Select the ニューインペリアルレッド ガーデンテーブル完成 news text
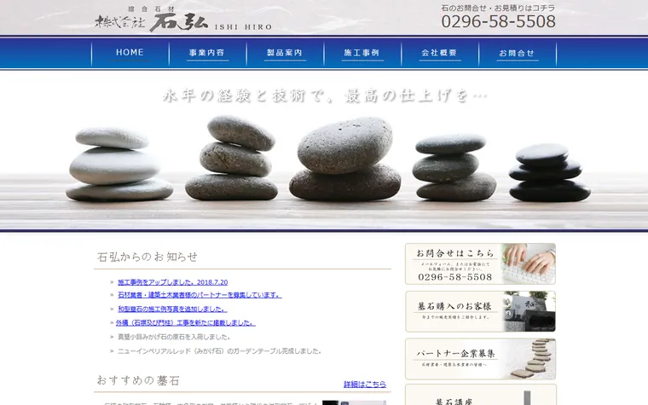 [x=219, y=351]
